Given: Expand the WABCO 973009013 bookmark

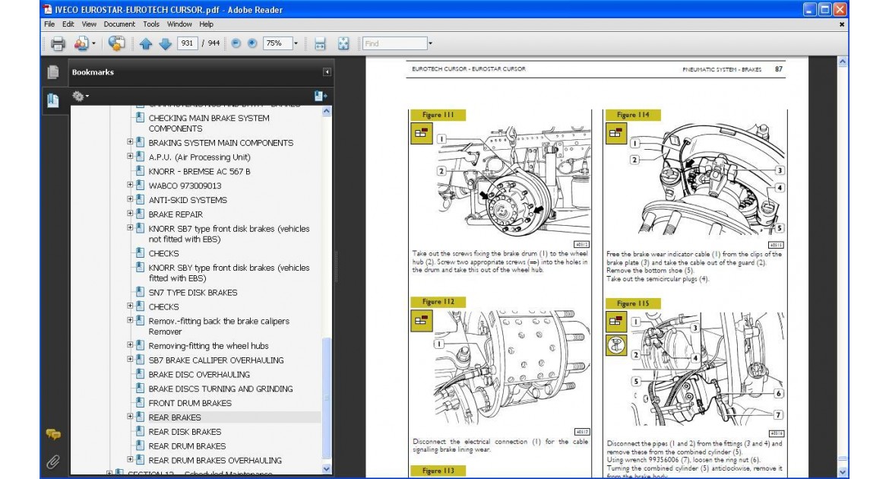Looking at the screenshot, I should coord(130,185).
